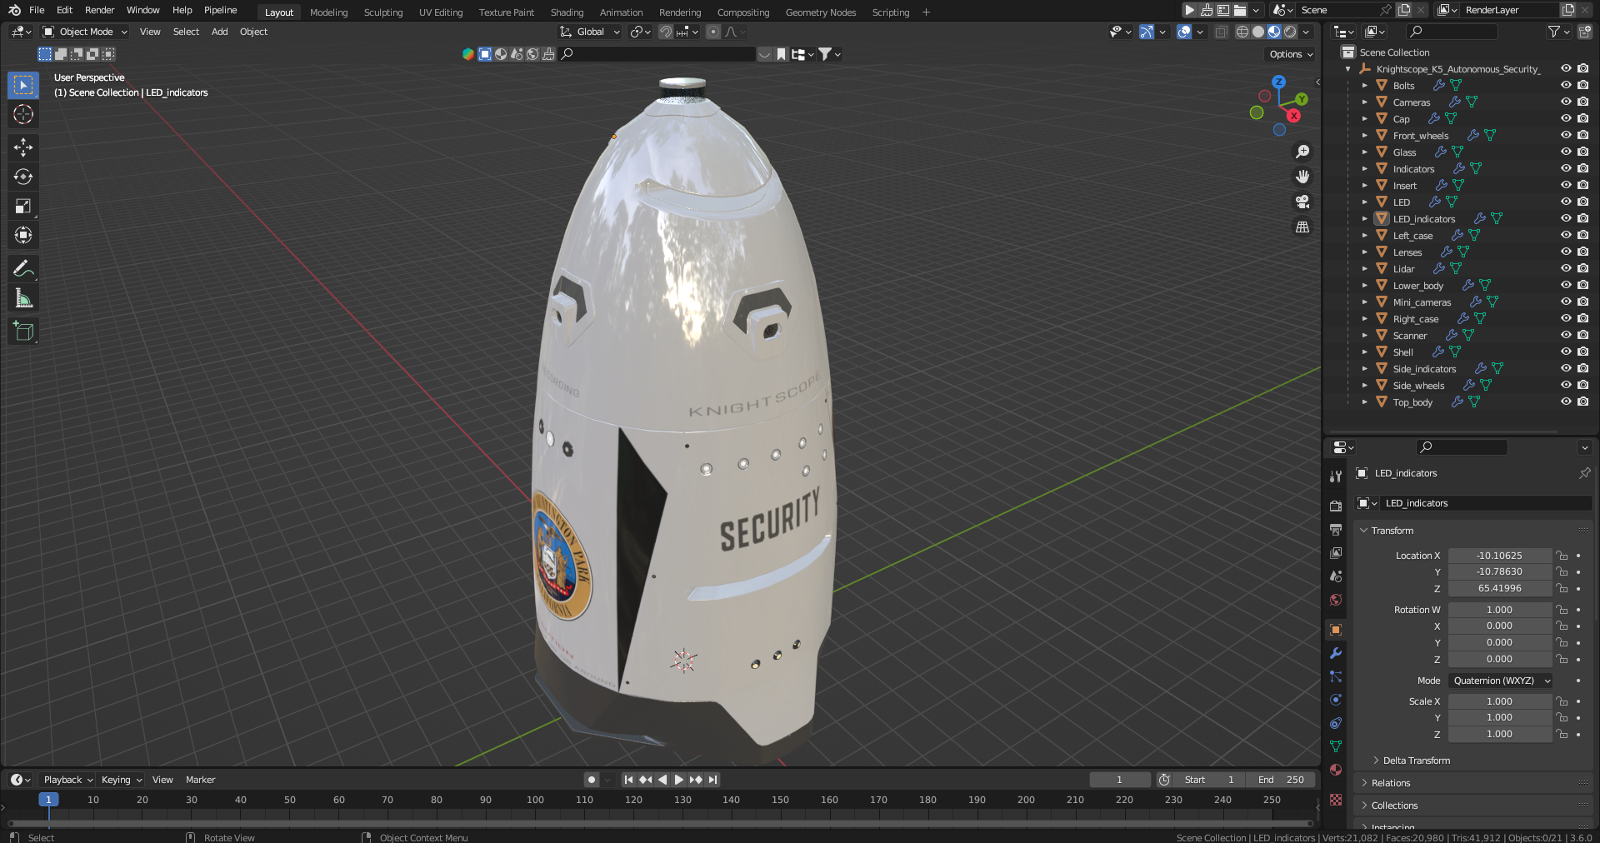
Task: Play the animation forward
Action: (x=679, y=780)
